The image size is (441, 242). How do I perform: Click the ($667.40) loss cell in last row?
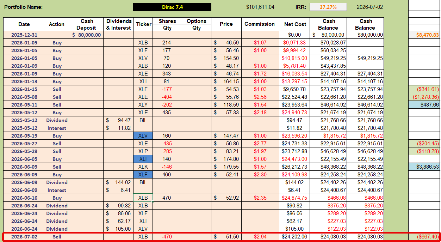pos(424,237)
